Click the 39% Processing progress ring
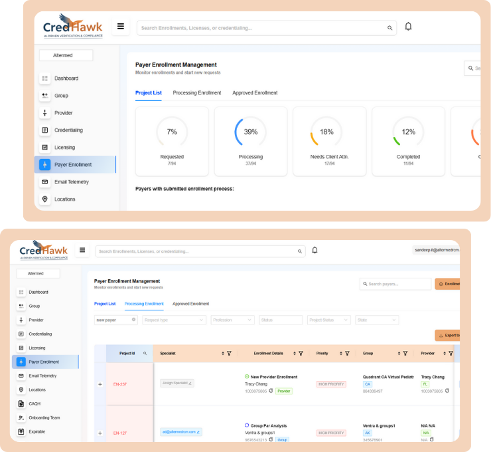The height and width of the screenshot is (452, 491). 251,132
